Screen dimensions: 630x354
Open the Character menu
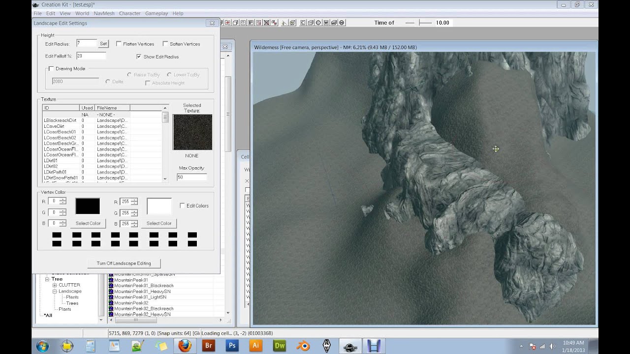point(129,13)
